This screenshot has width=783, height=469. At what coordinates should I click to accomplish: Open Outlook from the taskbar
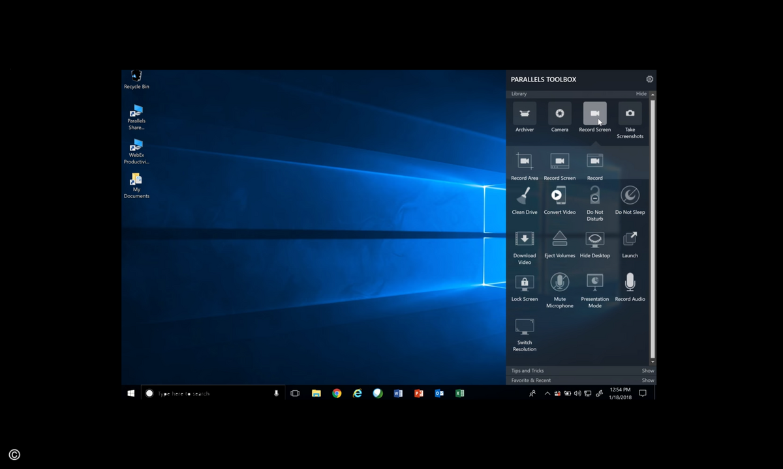point(439,393)
